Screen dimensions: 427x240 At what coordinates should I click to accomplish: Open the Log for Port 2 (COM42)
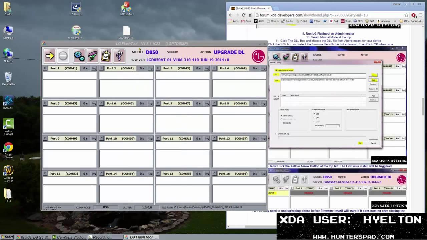coord(150,68)
